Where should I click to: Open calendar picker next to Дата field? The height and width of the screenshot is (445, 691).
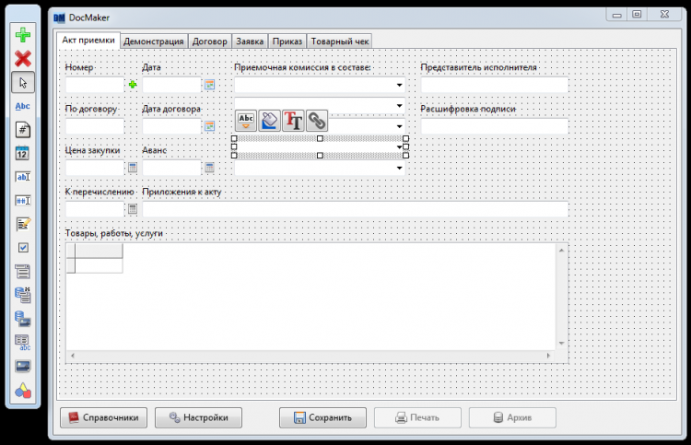(210, 85)
